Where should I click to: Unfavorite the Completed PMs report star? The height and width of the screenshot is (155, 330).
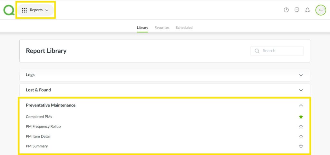click(301, 117)
